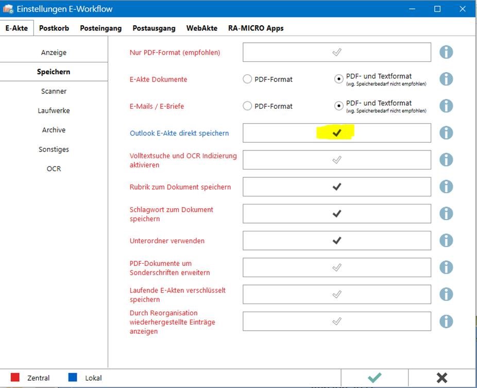
Task: Open the Archive section in sidebar
Action: (x=54, y=130)
